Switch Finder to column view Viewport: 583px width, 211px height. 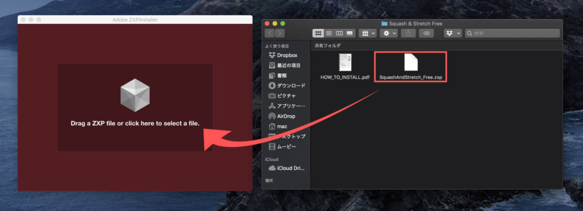click(x=339, y=34)
